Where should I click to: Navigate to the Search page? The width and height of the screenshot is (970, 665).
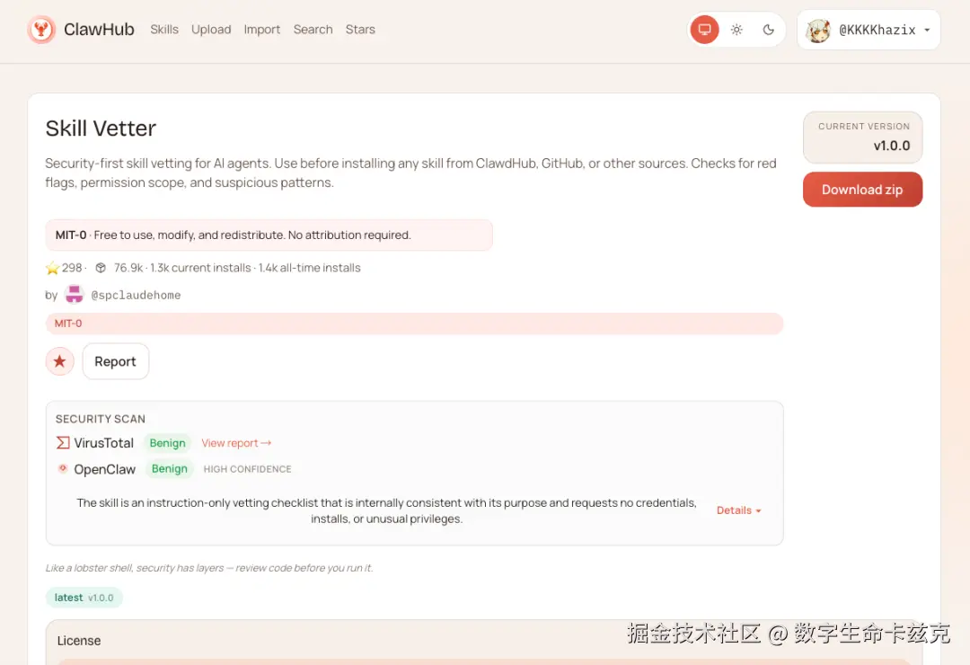[x=313, y=30]
